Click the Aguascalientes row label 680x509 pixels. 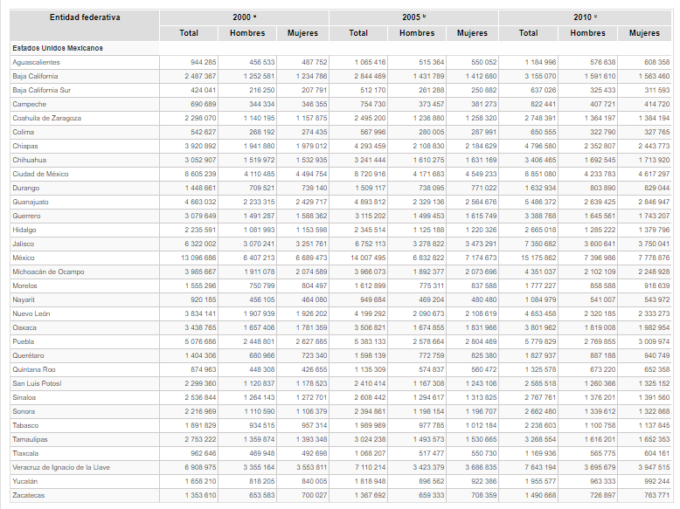[37, 63]
